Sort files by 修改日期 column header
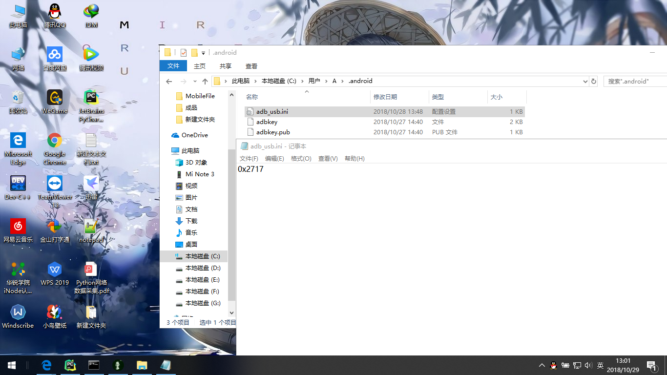This screenshot has width=667, height=375. coord(399,97)
